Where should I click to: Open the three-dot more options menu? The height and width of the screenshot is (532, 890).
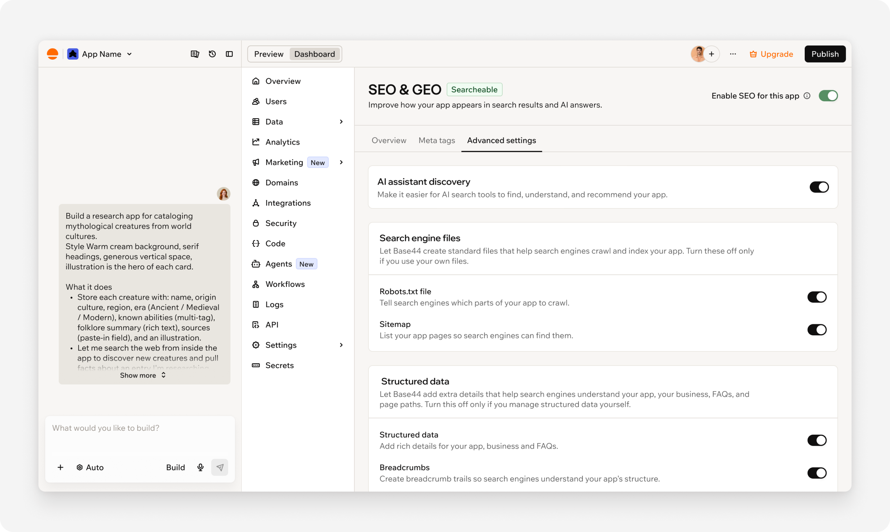pyautogui.click(x=733, y=54)
